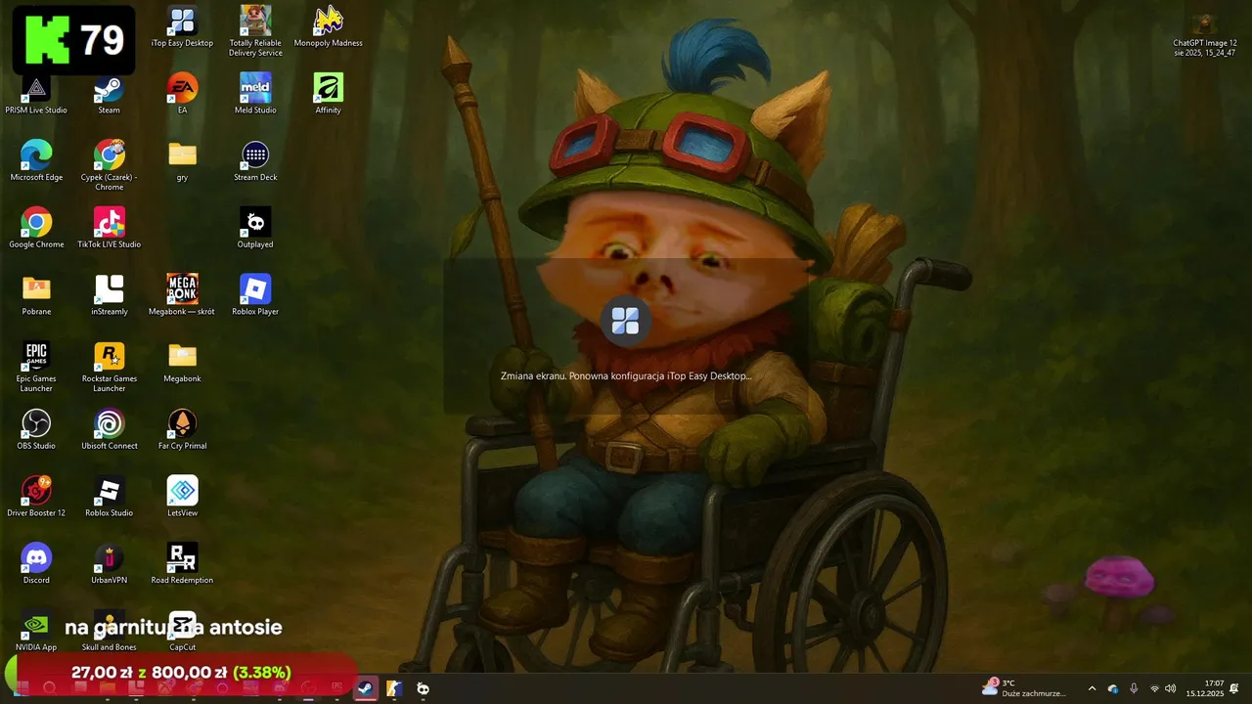Open the weather widget showing 3°C
1252x704 pixels.
click(x=1024, y=688)
